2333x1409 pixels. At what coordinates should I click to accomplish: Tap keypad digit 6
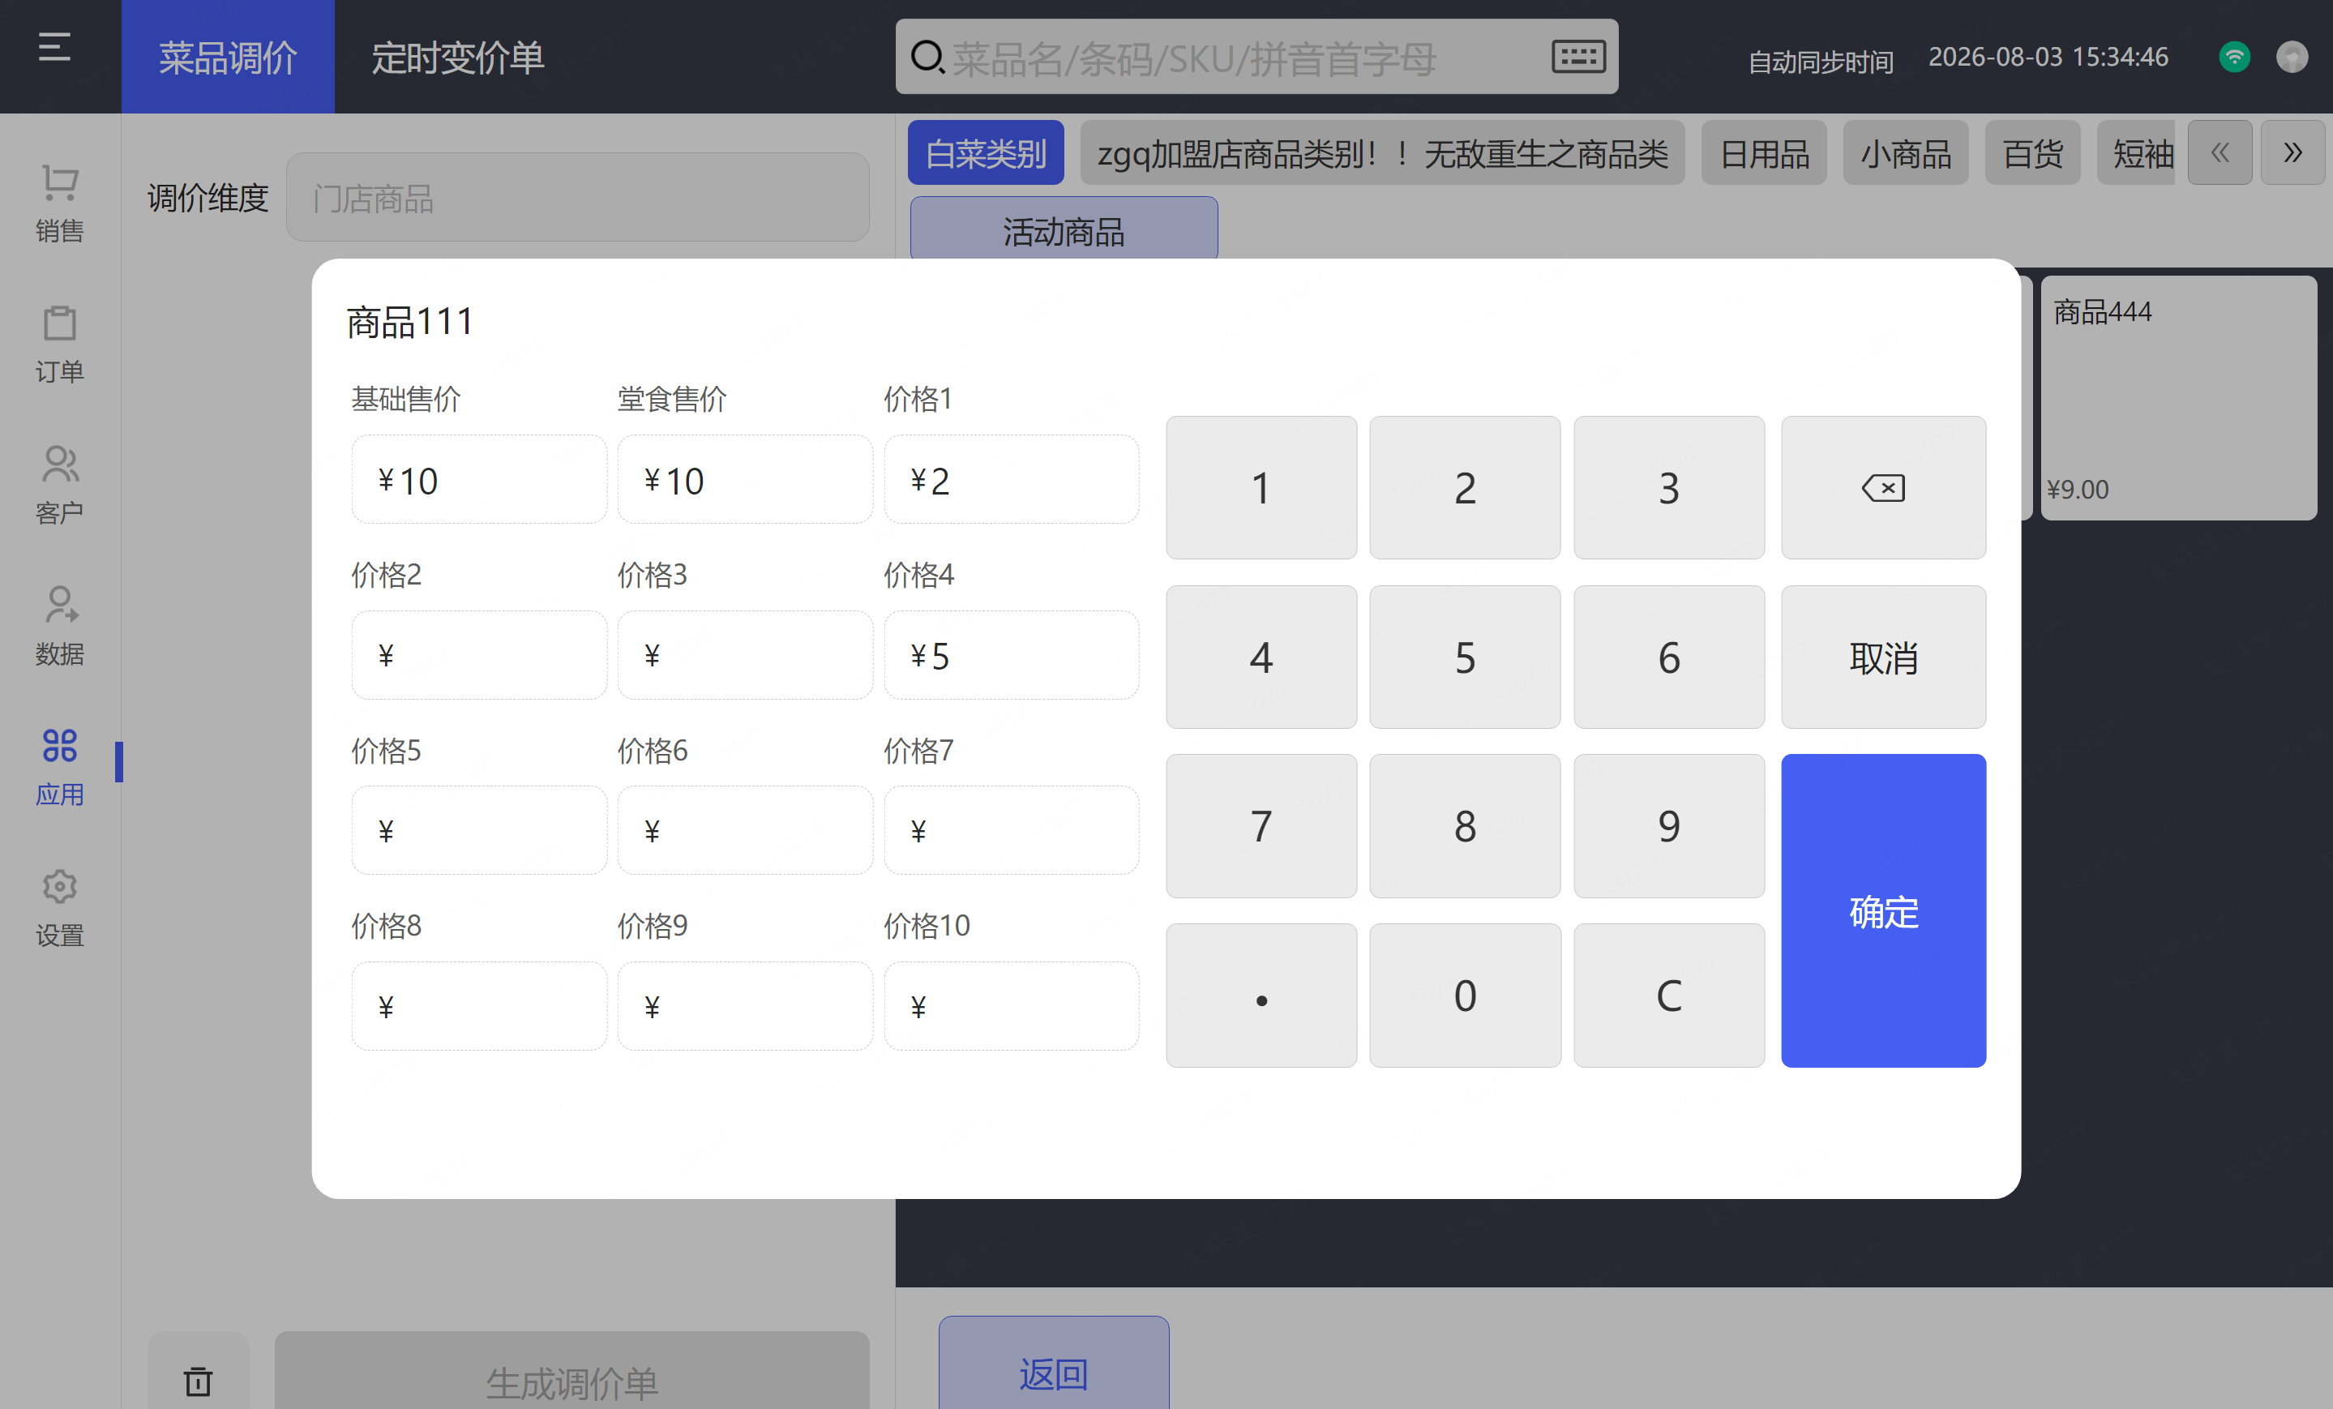1669,657
